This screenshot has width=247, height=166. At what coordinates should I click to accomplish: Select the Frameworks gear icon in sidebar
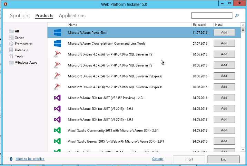pos(11,44)
